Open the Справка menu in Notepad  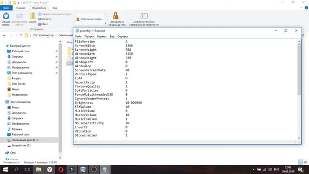[122, 37]
